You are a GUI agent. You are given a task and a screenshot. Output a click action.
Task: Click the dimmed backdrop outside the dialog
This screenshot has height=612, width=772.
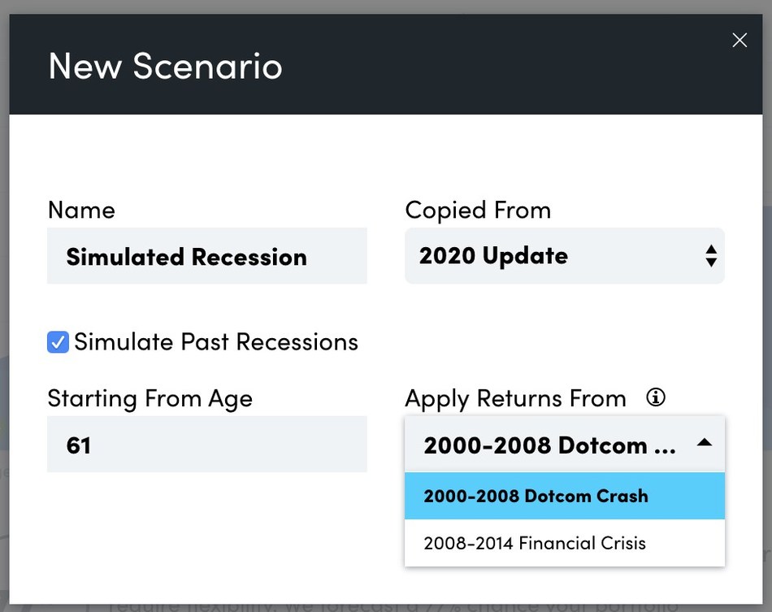tap(386, 6)
